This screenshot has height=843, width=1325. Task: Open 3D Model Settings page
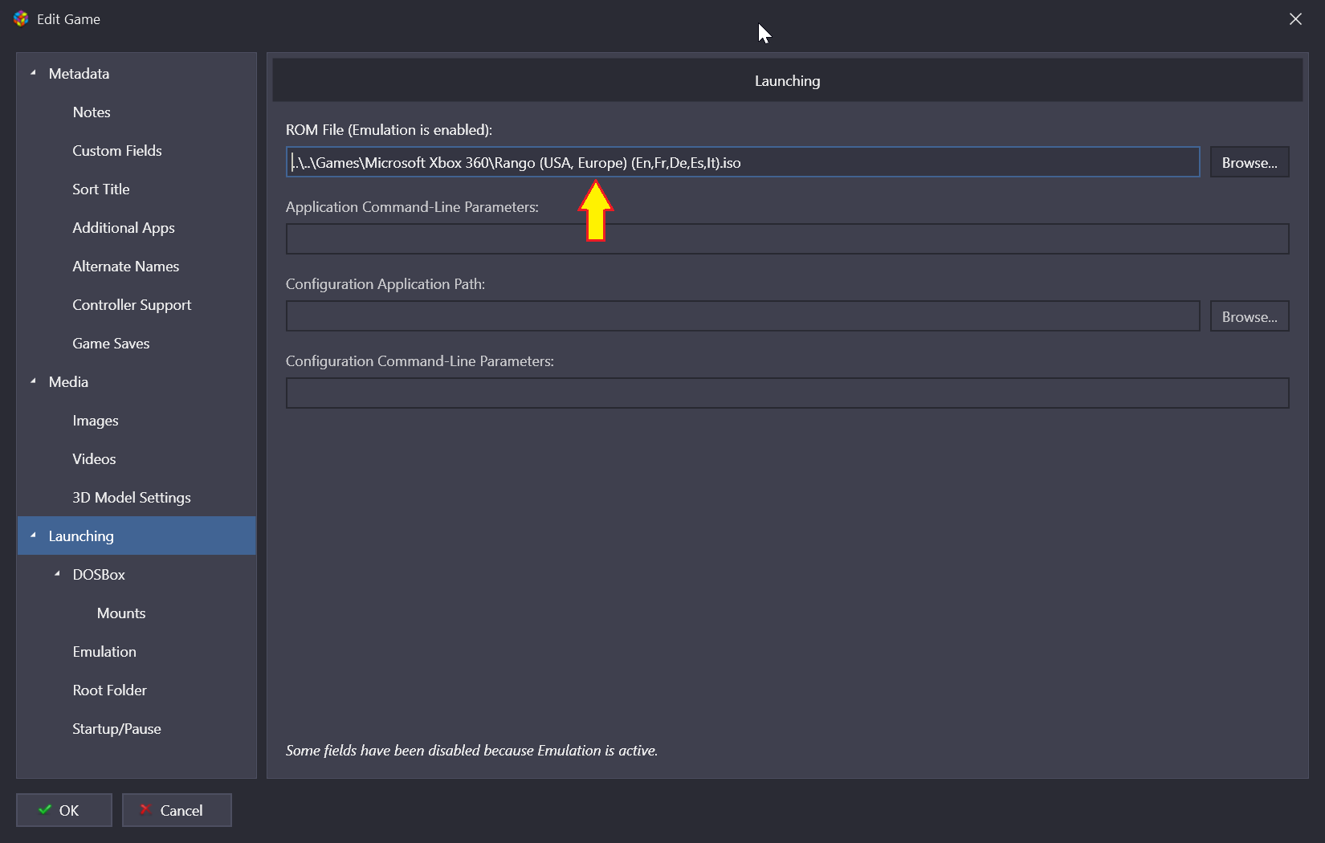132,498
